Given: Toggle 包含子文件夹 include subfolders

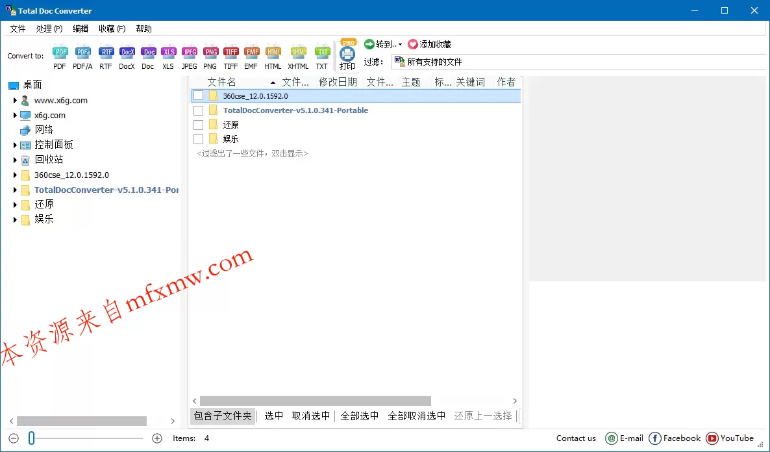Looking at the screenshot, I should click(223, 416).
